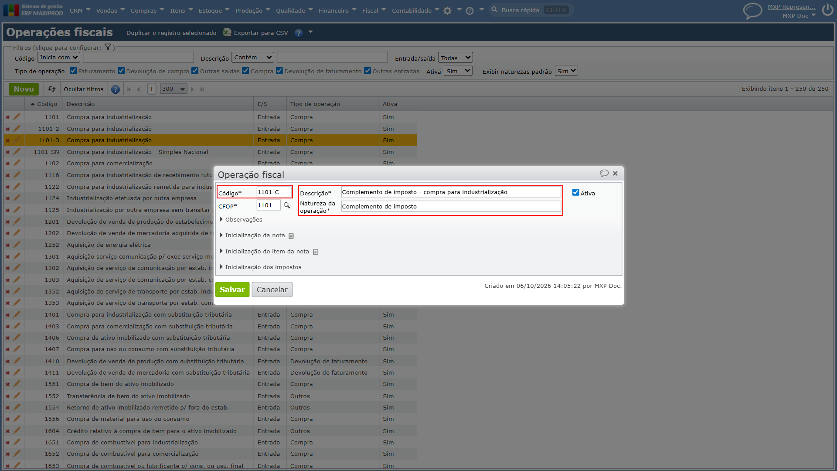This screenshot has height=471, width=837.
Task: Click the edit pencil for row 1101
Action: [x=17, y=117]
